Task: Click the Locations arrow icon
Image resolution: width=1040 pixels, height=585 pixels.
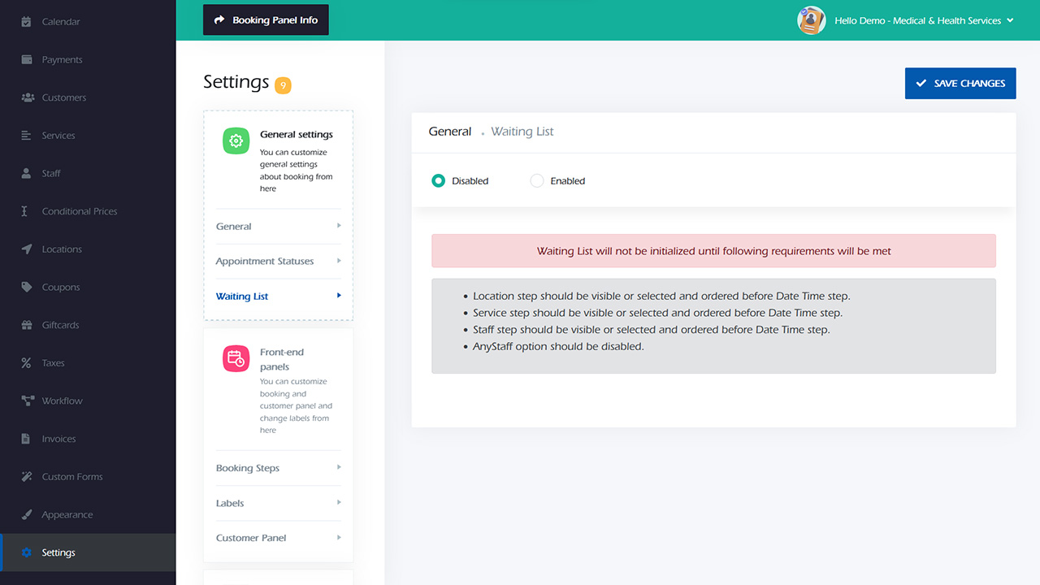Action: [x=26, y=249]
